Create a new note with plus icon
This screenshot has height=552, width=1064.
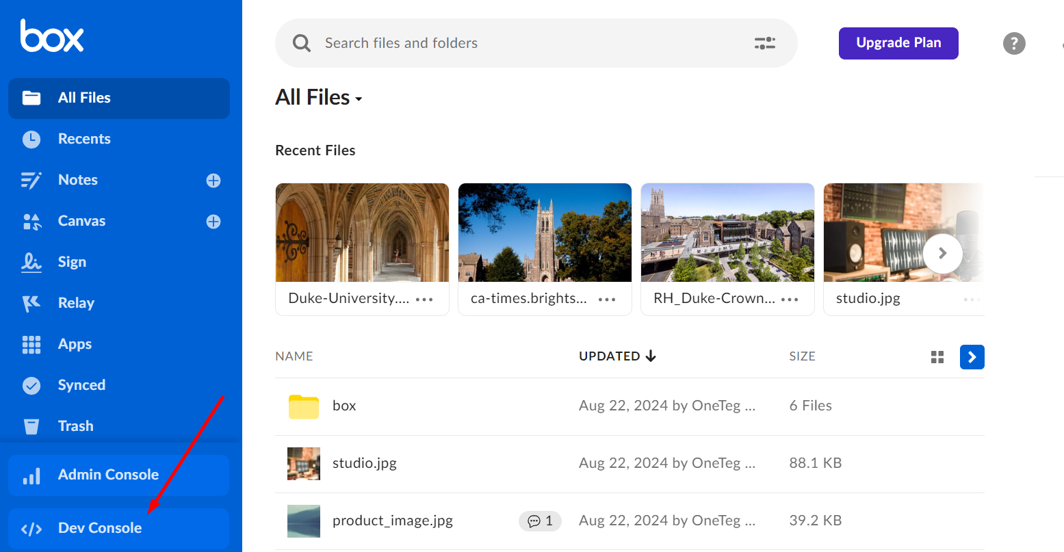[213, 181]
